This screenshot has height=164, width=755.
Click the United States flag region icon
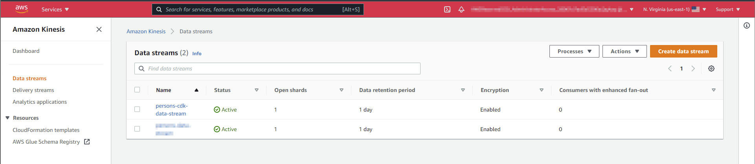coord(696,9)
